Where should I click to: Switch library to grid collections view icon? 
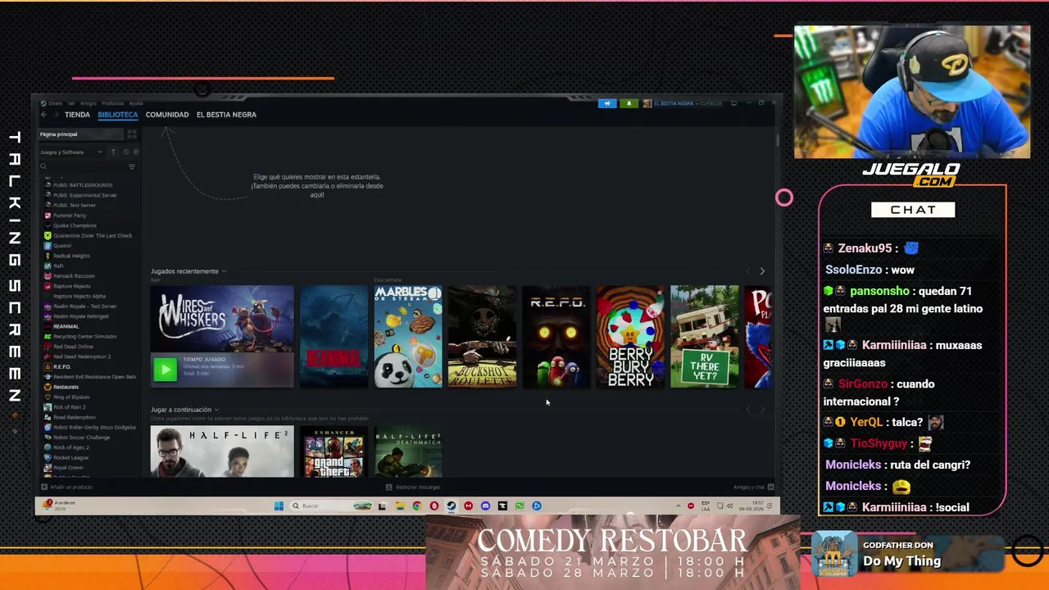pyautogui.click(x=132, y=134)
